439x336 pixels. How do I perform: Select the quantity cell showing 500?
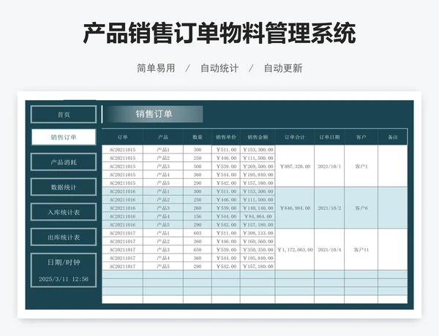click(198, 167)
